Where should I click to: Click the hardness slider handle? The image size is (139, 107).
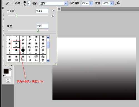tap(38, 30)
